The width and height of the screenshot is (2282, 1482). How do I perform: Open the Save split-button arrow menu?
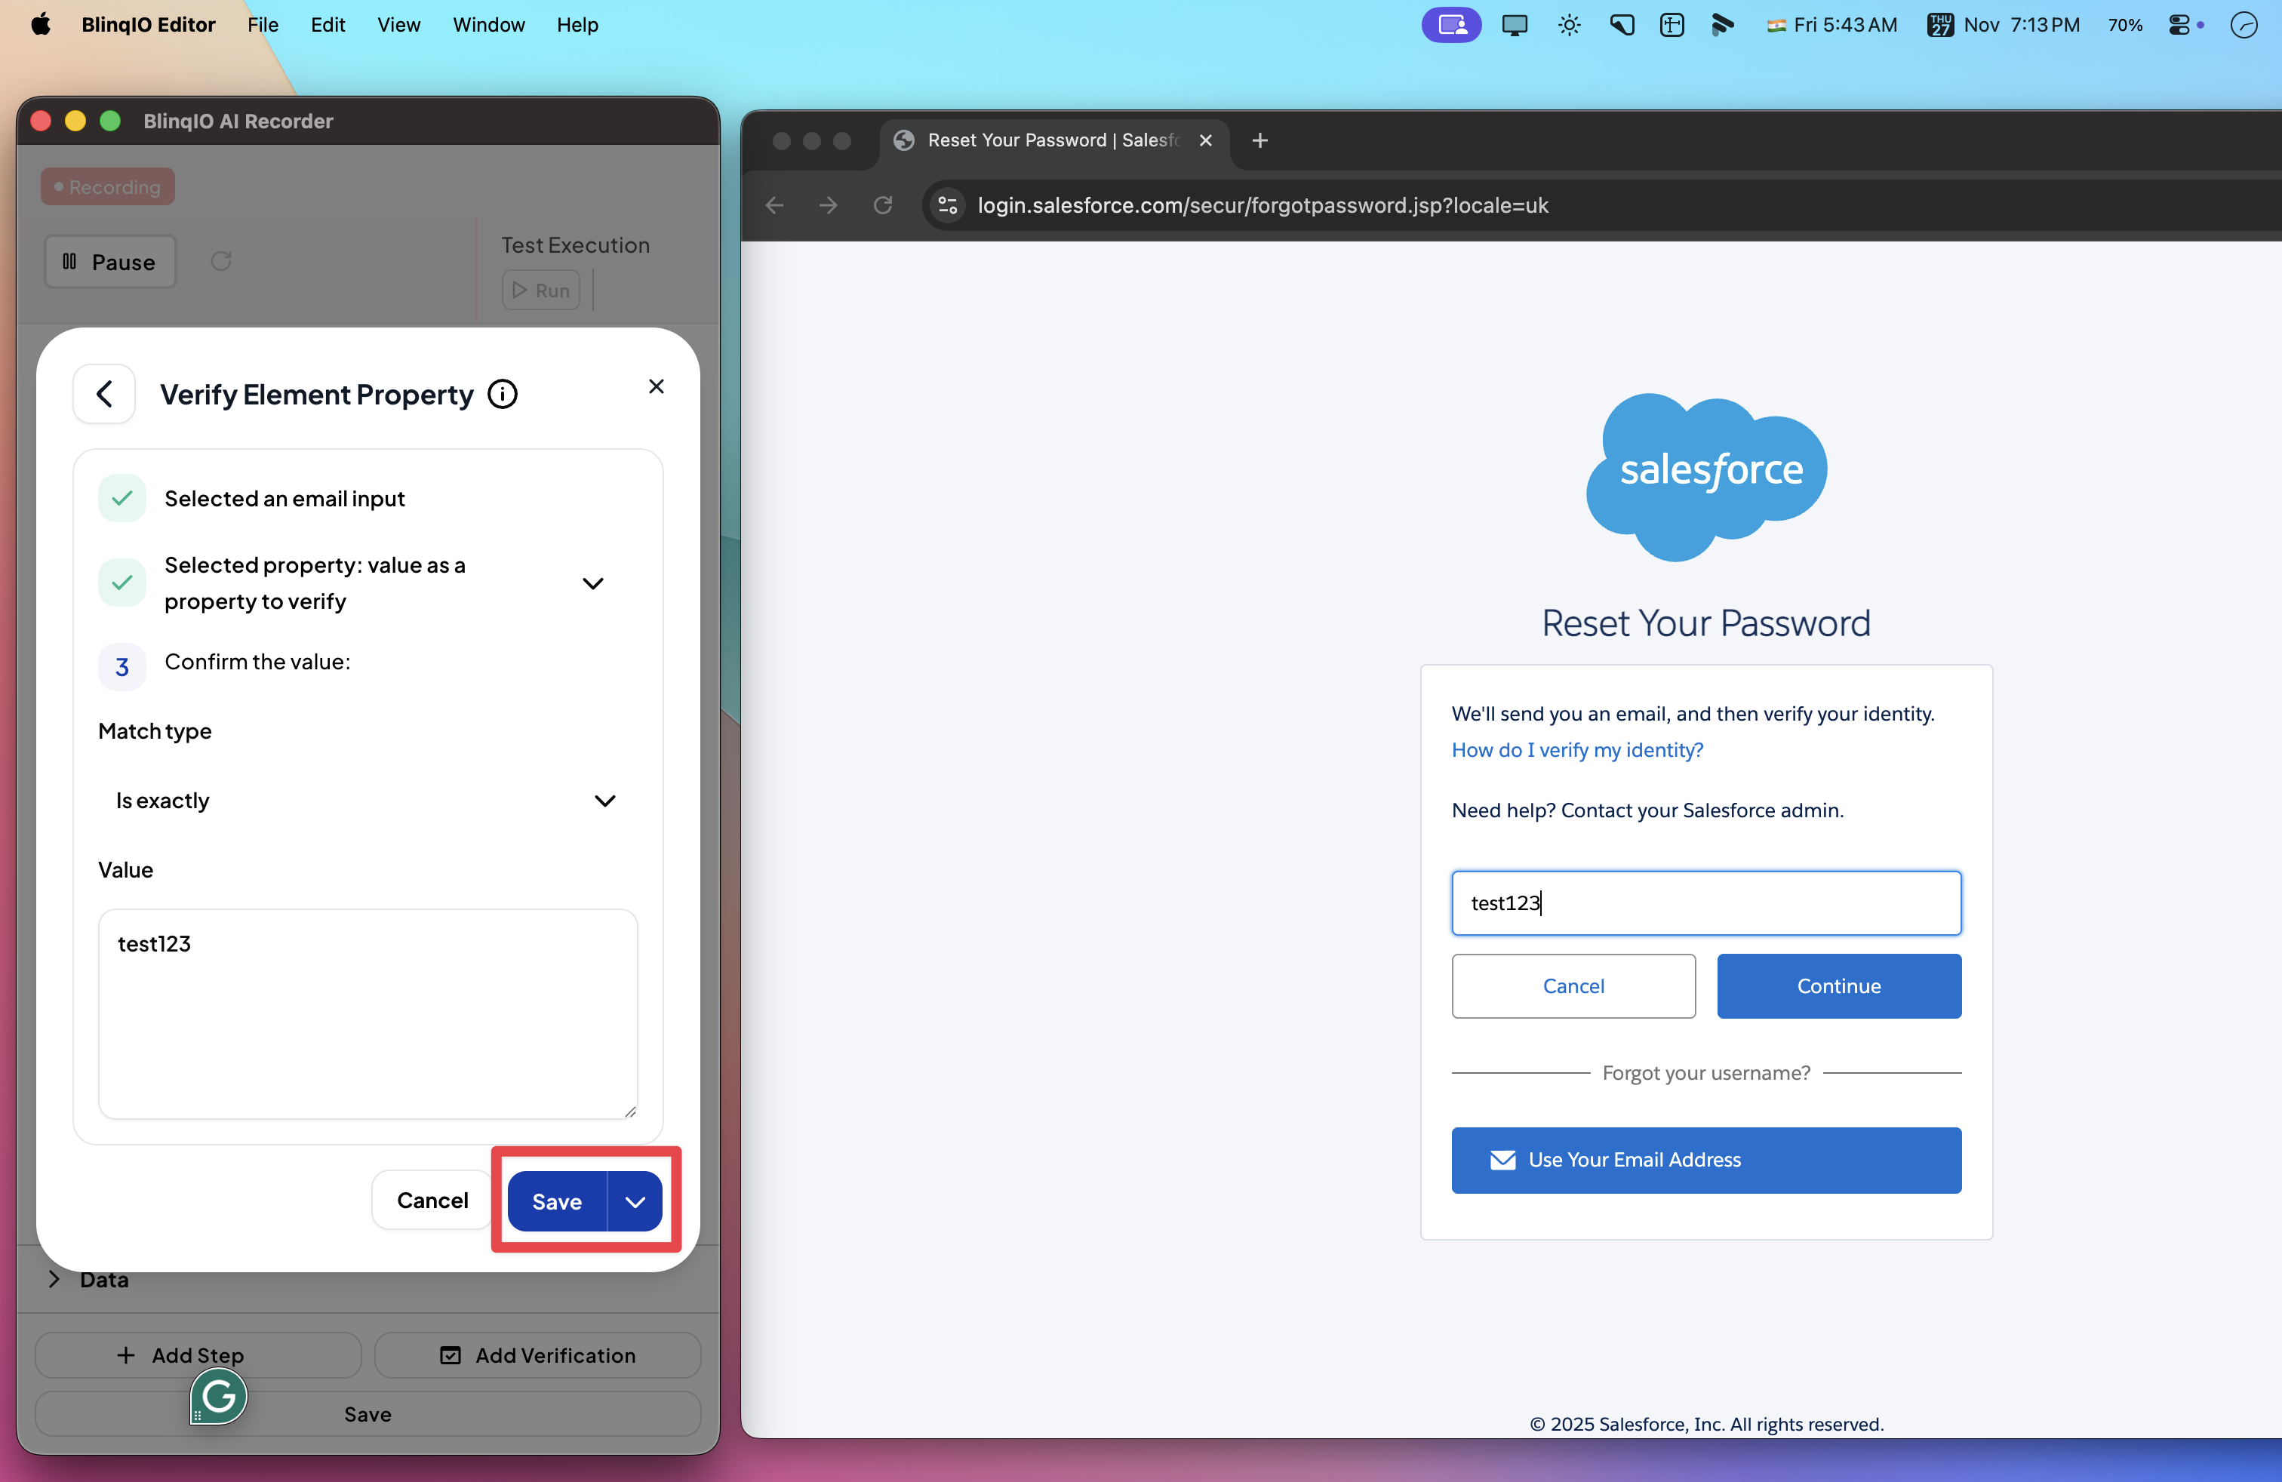pos(635,1201)
